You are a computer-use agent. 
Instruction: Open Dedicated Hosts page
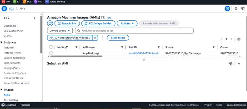(13, 78)
